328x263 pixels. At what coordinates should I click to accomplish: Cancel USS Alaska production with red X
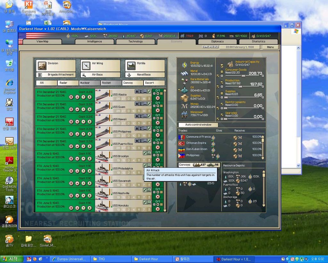158,98
